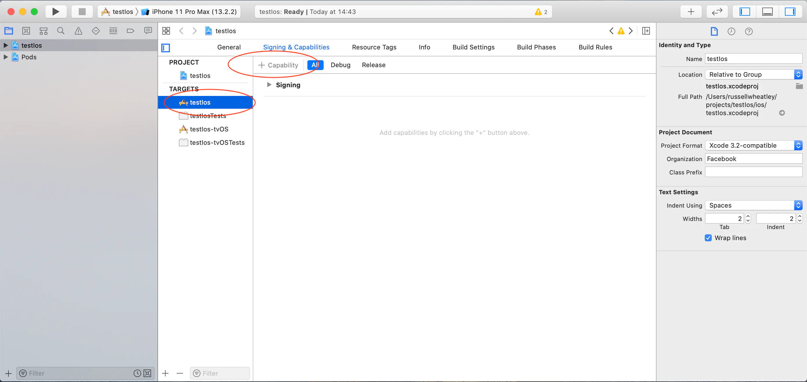The width and height of the screenshot is (807, 382).
Task: Show the History inspector clock icon
Action: point(731,31)
